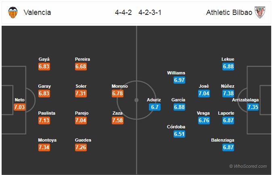Select the 4-4-2 formation label
The width and height of the screenshot is (272, 175).
[x=123, y=12]
